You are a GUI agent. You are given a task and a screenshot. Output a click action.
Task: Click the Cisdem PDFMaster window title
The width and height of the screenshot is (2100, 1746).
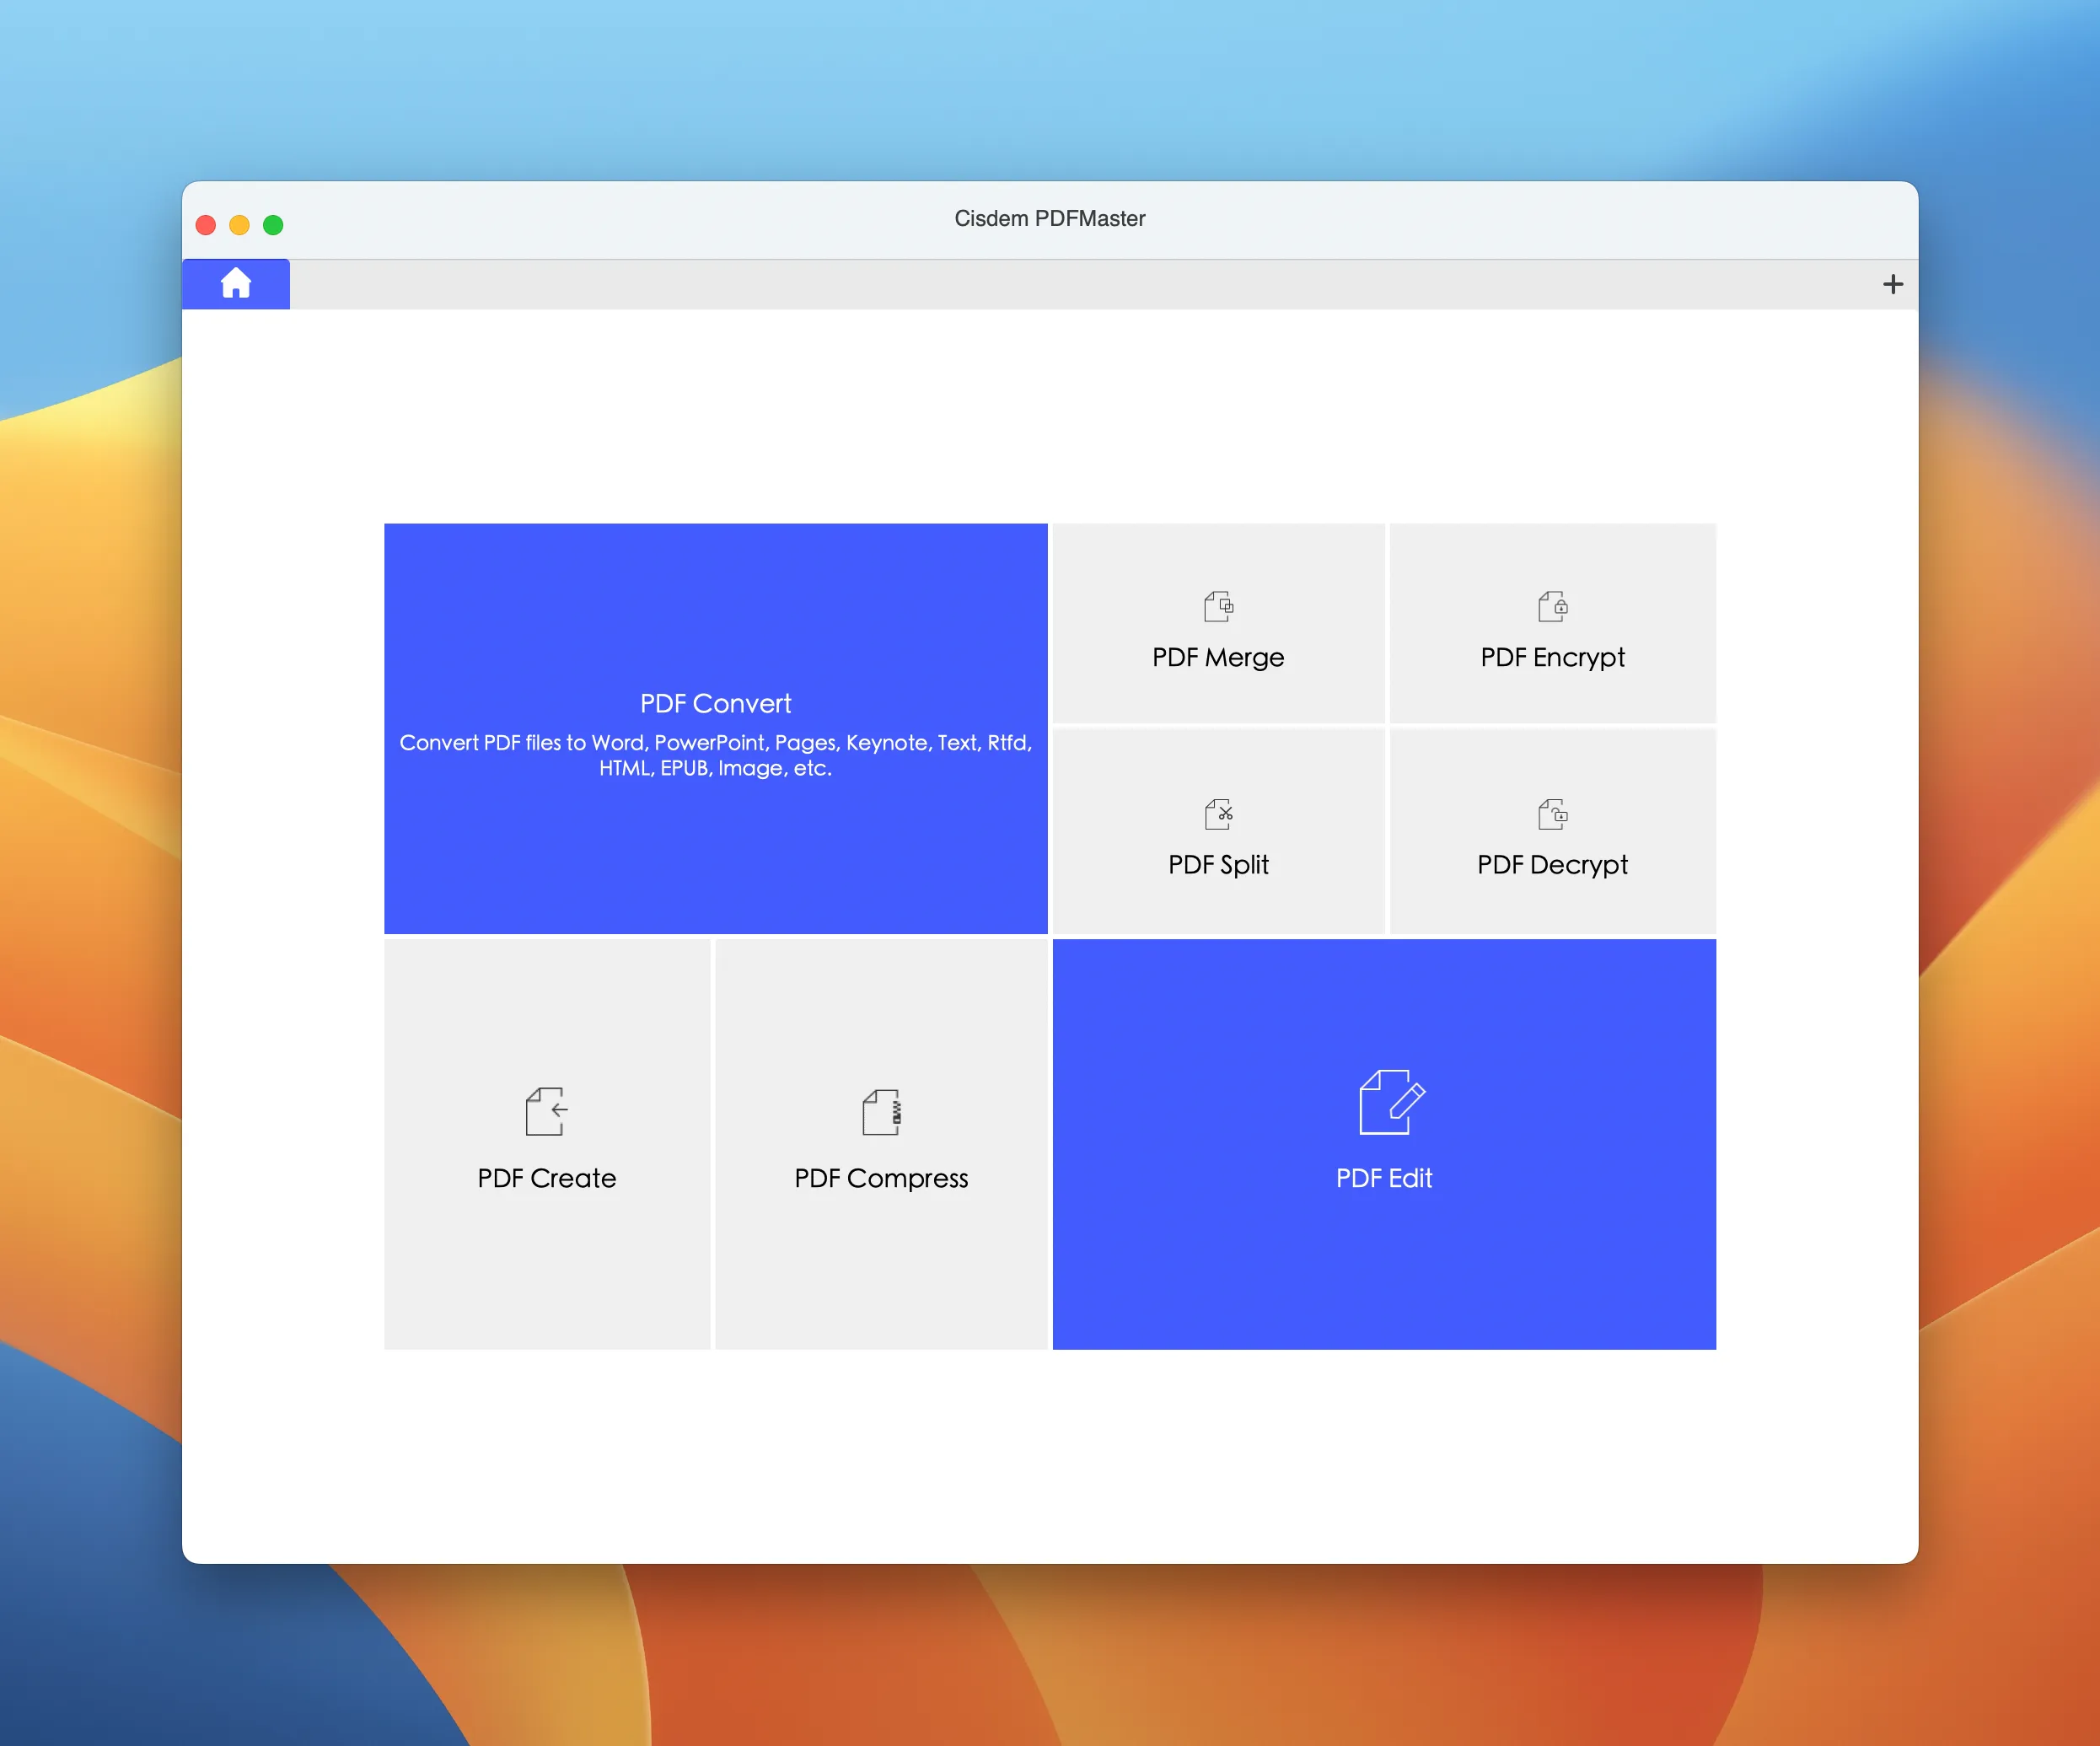[x=1049, y=218]
